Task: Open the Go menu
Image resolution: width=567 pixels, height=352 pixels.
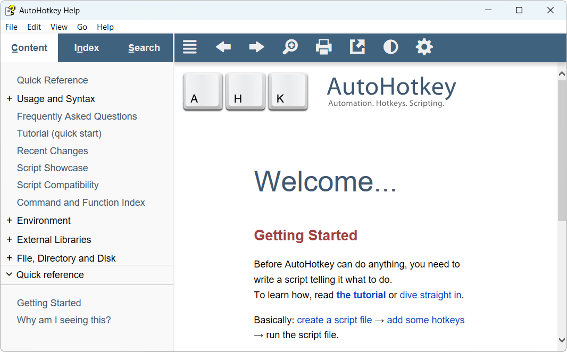Action: click(x=82, y=27)
